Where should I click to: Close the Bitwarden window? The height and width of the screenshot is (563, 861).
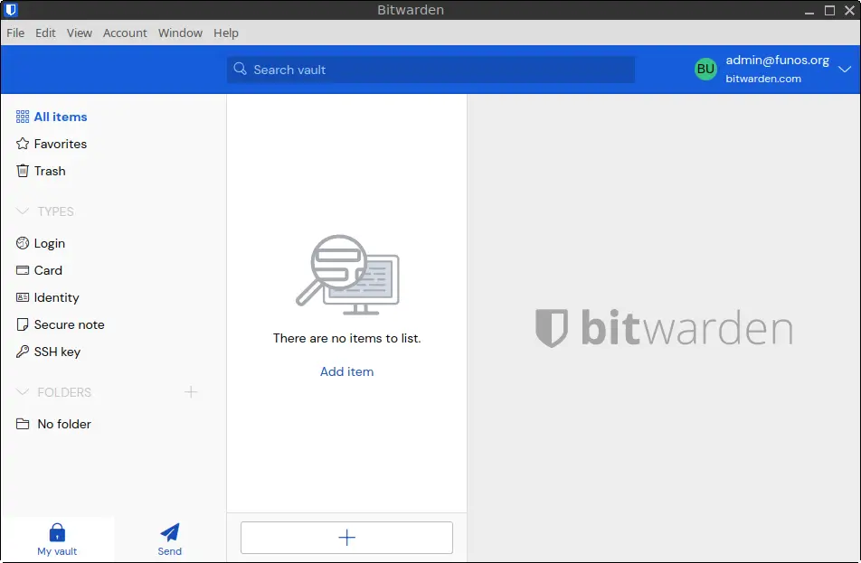849,11
